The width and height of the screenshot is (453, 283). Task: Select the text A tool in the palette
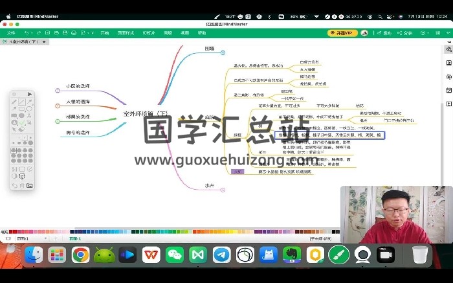29,116
